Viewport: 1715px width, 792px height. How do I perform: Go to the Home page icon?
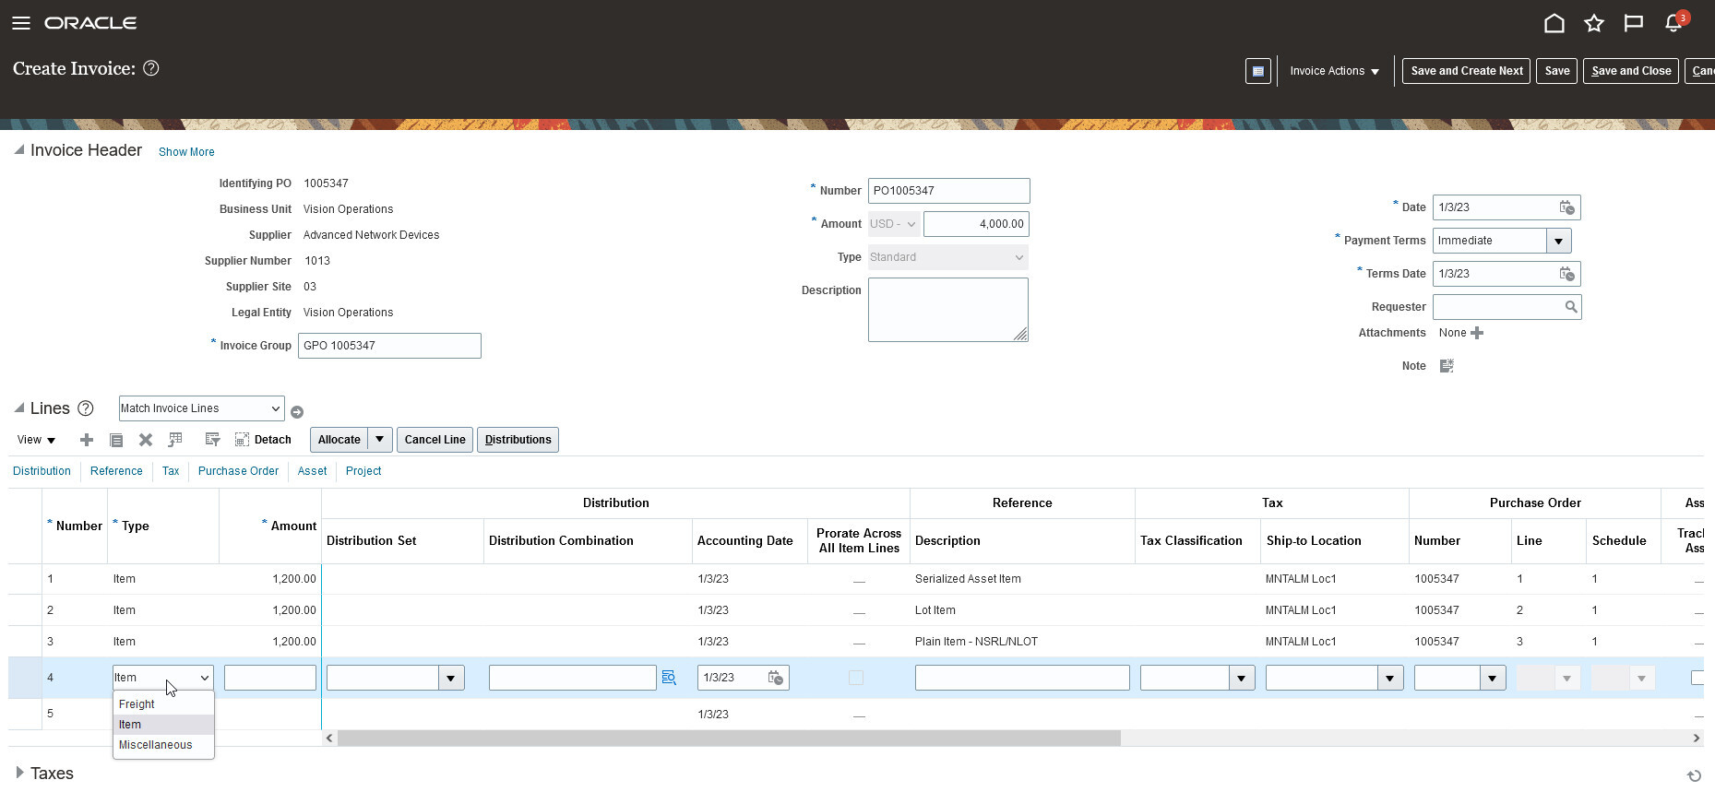click(1554, 23)
